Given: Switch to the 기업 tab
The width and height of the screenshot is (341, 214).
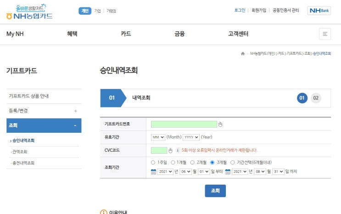Looking at the screenshot, I should pos(97,11).
